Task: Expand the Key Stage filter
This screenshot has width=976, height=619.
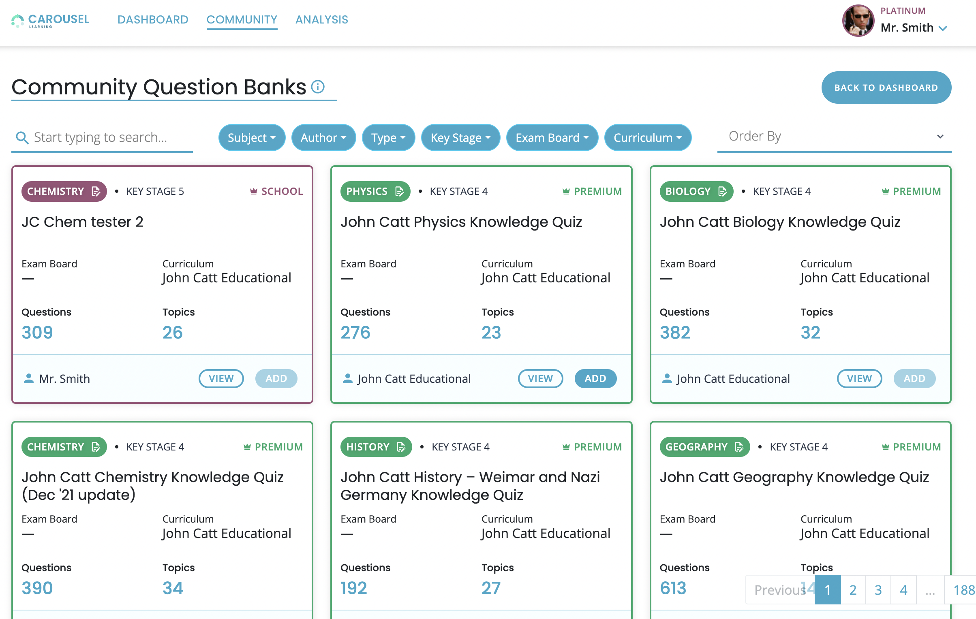Action: 460,138
